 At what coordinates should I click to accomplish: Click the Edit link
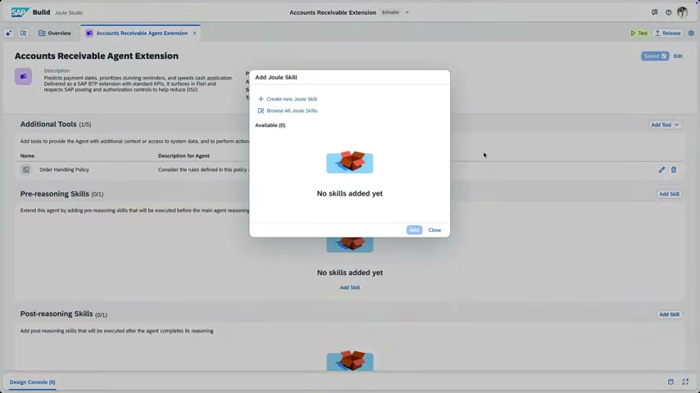(678, 56)
